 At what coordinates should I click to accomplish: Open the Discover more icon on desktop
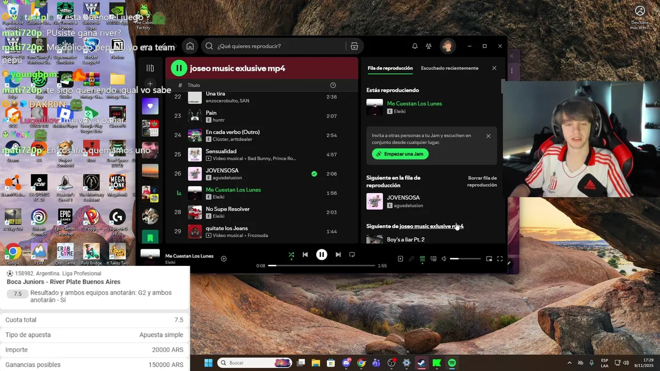coord(640,17)
